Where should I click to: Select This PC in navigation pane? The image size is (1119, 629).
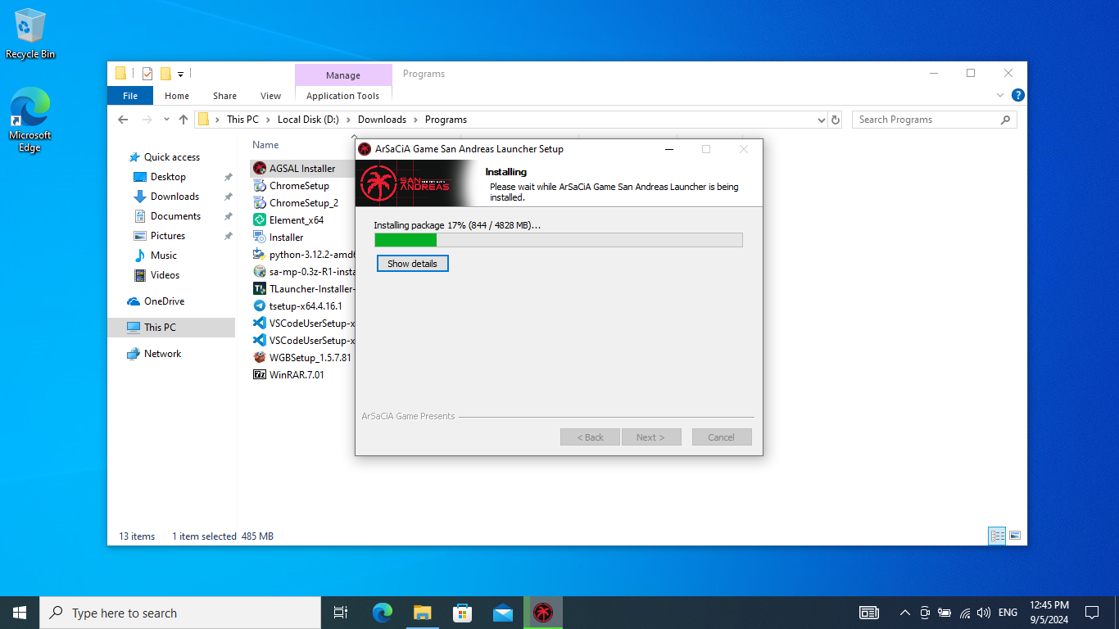point(171,328)
